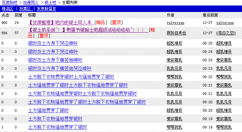Viewport: 242px width, 132px height.
Task: Open the 09:21 thread title by 爱欲眉乳
Action: coord(78,85)
